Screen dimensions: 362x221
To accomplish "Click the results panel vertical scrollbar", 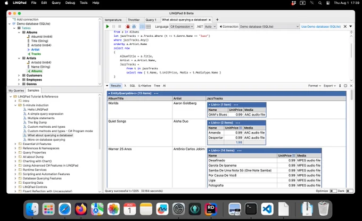I will pyautogui.click(x=351, y=95).
